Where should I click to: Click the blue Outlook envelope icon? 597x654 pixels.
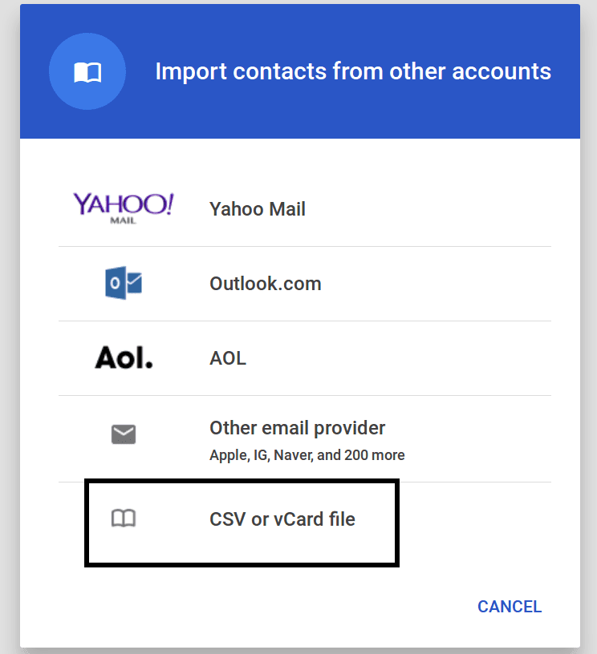click(x=124, y=283)
